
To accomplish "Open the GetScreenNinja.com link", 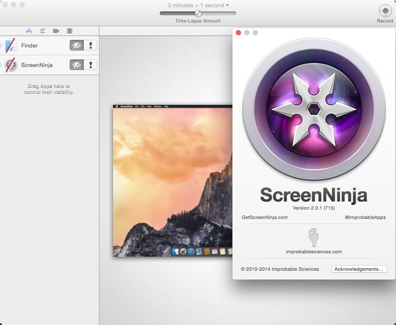I will [x=265, y=217].
